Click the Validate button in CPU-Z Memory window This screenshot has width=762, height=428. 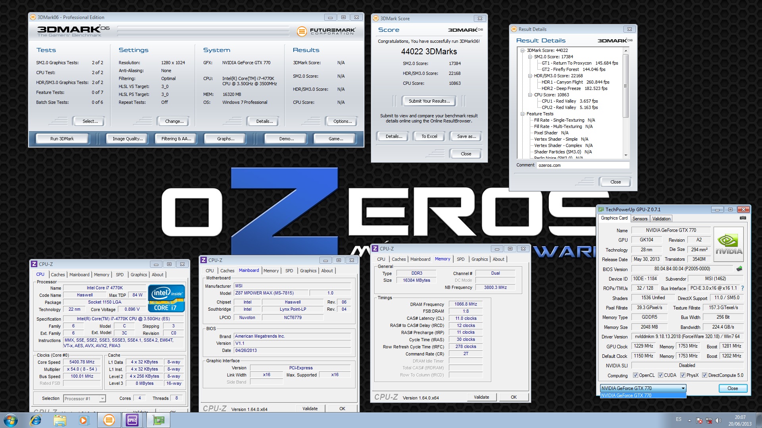click(481, 397)
